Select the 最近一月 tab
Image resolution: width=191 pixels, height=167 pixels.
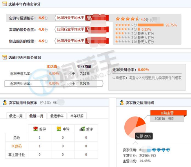pyautogui.click(x=36, y=116)
